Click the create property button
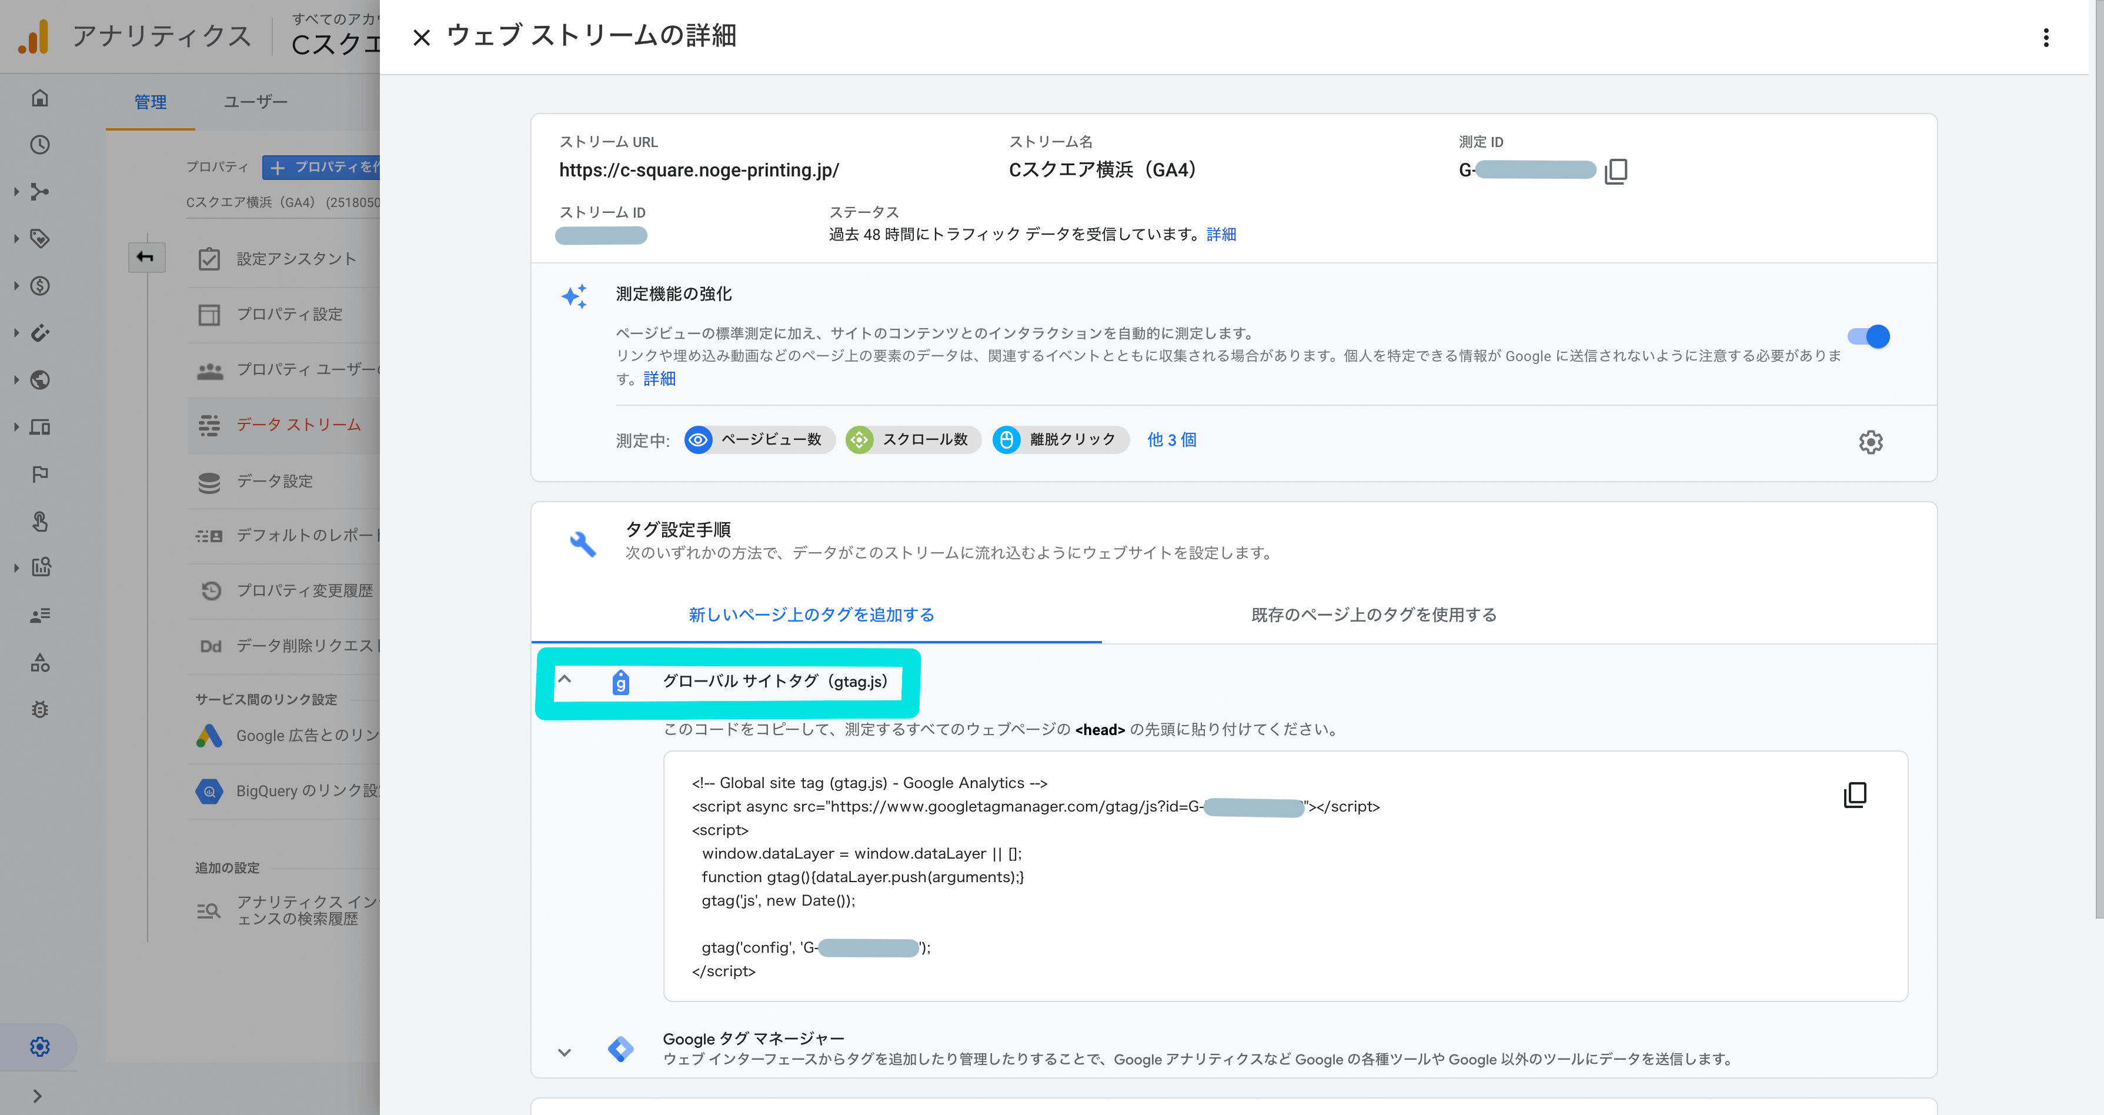The width and height of the screenshot is (2104, 1115). click(x=322, y=166)
